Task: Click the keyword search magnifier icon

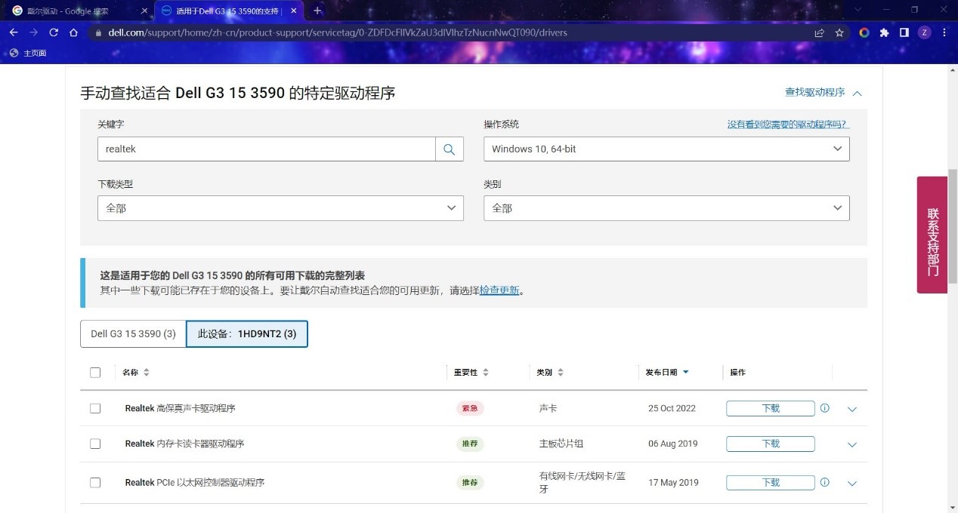Action: coord(449,149)
